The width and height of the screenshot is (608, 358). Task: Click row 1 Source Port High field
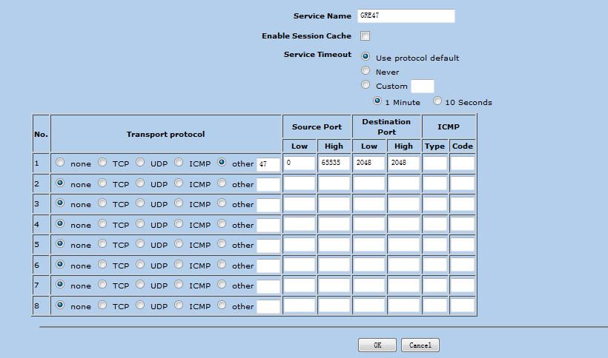[334, 163]
